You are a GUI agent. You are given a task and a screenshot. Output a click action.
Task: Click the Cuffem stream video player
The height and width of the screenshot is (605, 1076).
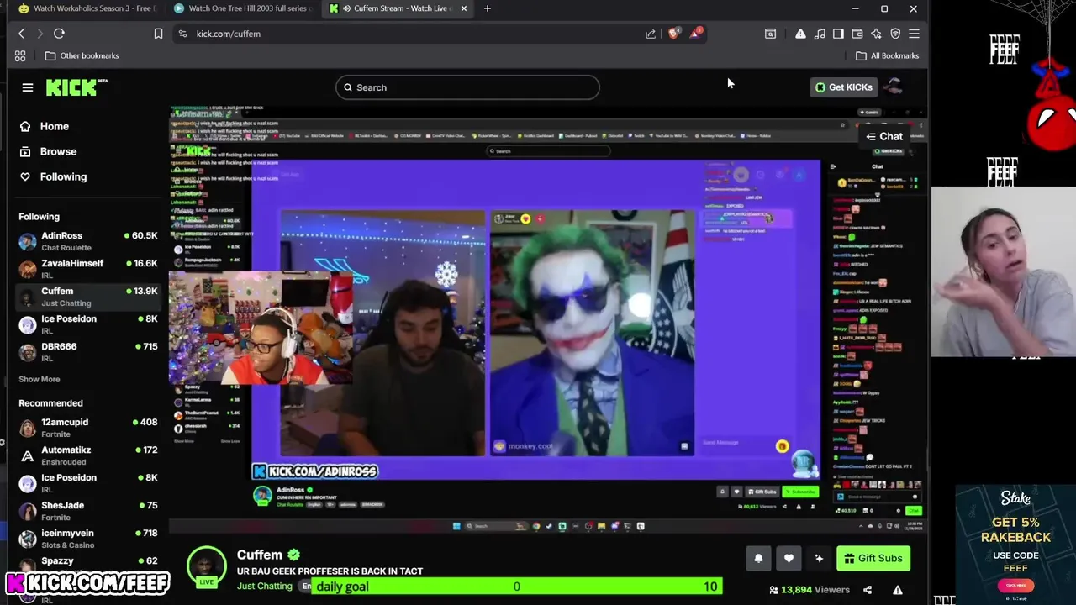tap(547, 319)
